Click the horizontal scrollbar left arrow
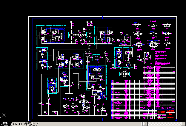Image resolution: width=186 pixels, height=127 pixels. pyautogui.click(x=145, y=124)
